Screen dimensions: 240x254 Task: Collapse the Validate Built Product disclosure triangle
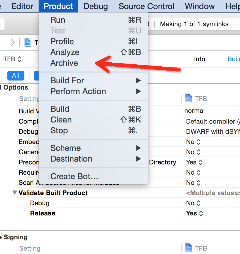[15, 192]
